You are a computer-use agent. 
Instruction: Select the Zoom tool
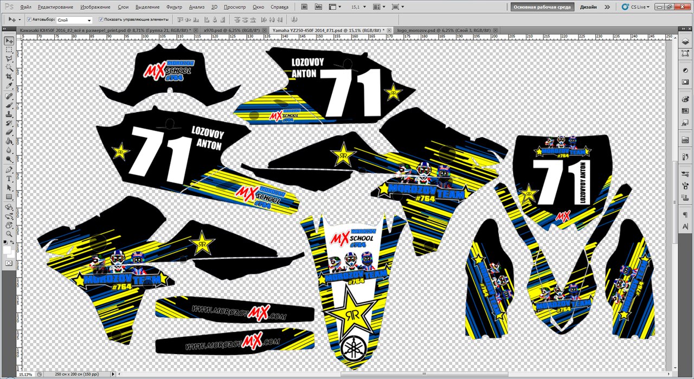pos(9,234)
